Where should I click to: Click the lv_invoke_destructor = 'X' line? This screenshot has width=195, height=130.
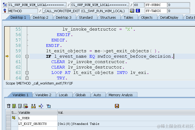click(99, 29)
